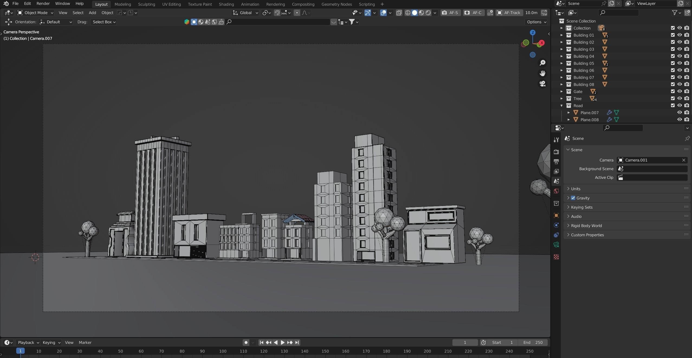Expand the Plane.008 object
The height and width of the screenshot is (358, 692).
(569, 120)
